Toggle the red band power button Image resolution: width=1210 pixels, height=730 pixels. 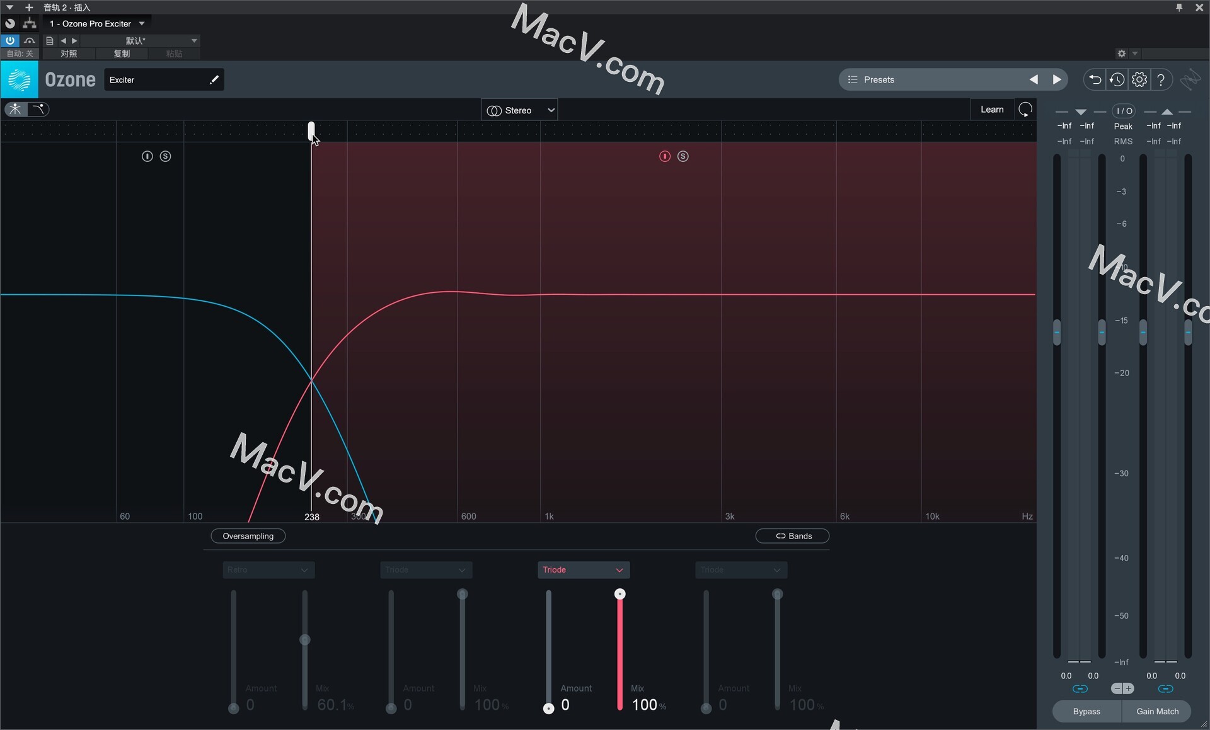click(664, 156)
